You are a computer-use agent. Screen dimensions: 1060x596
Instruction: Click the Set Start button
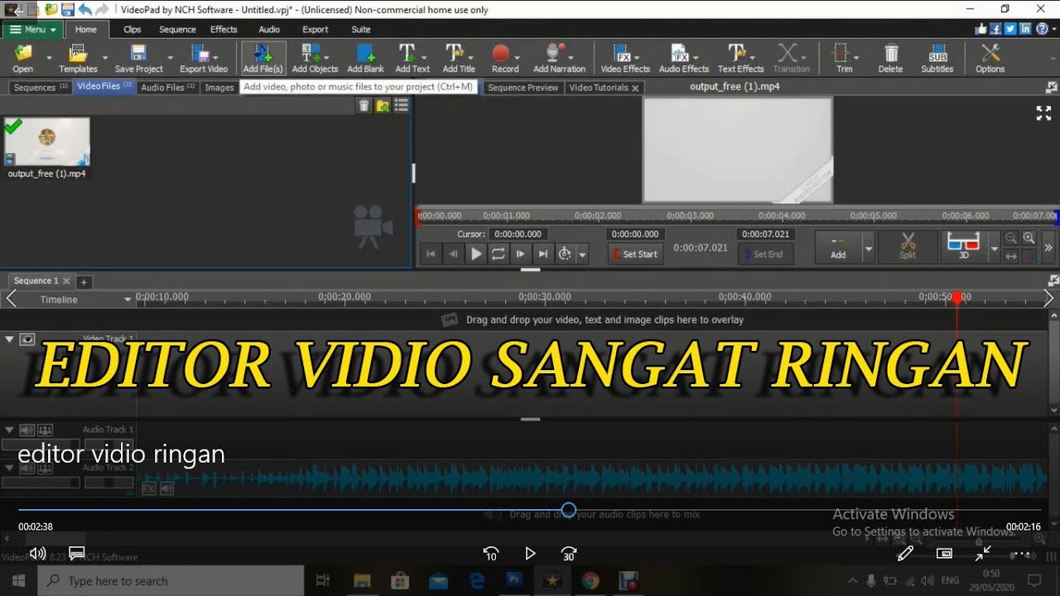(635, 254)
